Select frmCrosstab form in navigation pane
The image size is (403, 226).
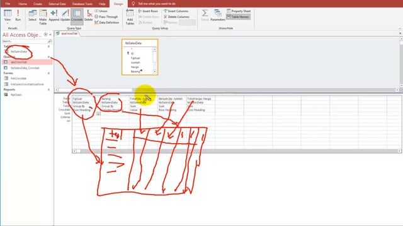18,78
